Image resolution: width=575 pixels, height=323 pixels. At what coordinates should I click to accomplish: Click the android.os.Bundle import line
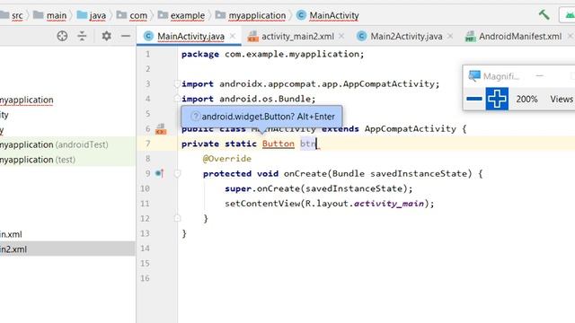click(248, 99)
